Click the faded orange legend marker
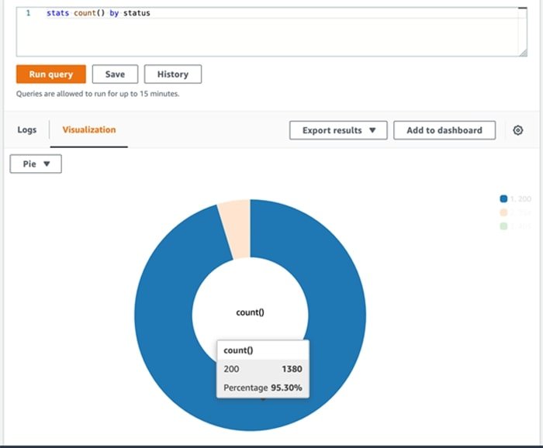 503,212
